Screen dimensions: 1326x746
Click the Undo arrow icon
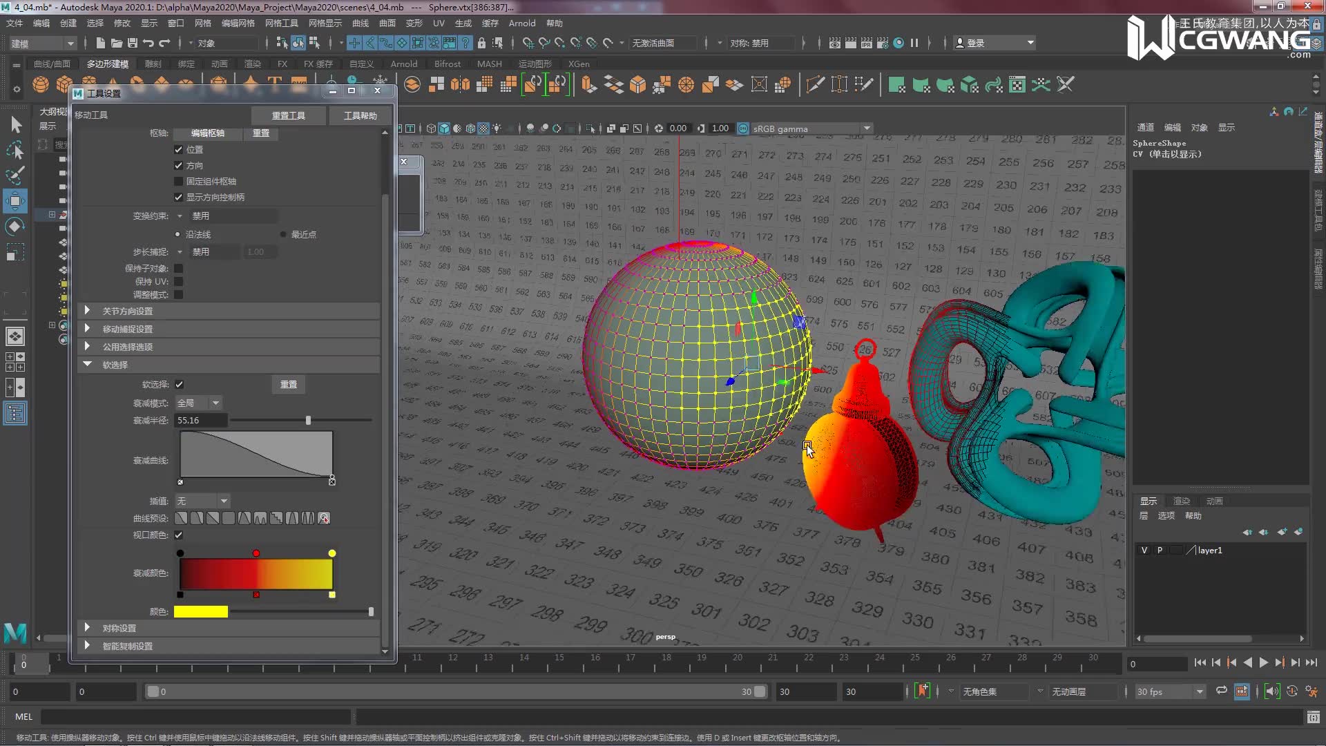coord(148,43)
